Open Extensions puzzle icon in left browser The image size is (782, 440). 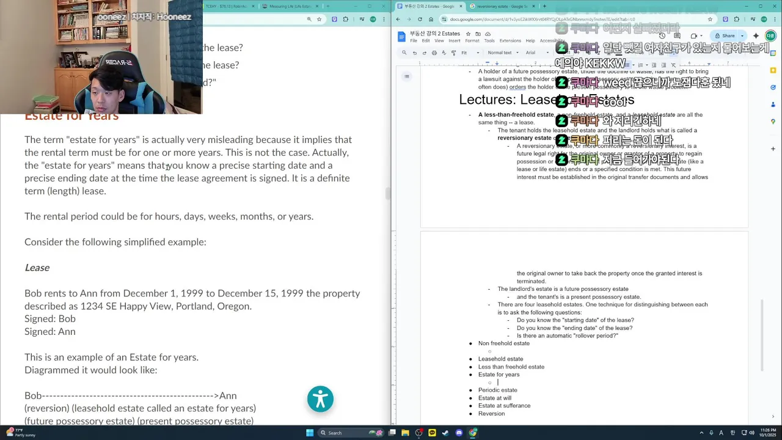(346, 19)
